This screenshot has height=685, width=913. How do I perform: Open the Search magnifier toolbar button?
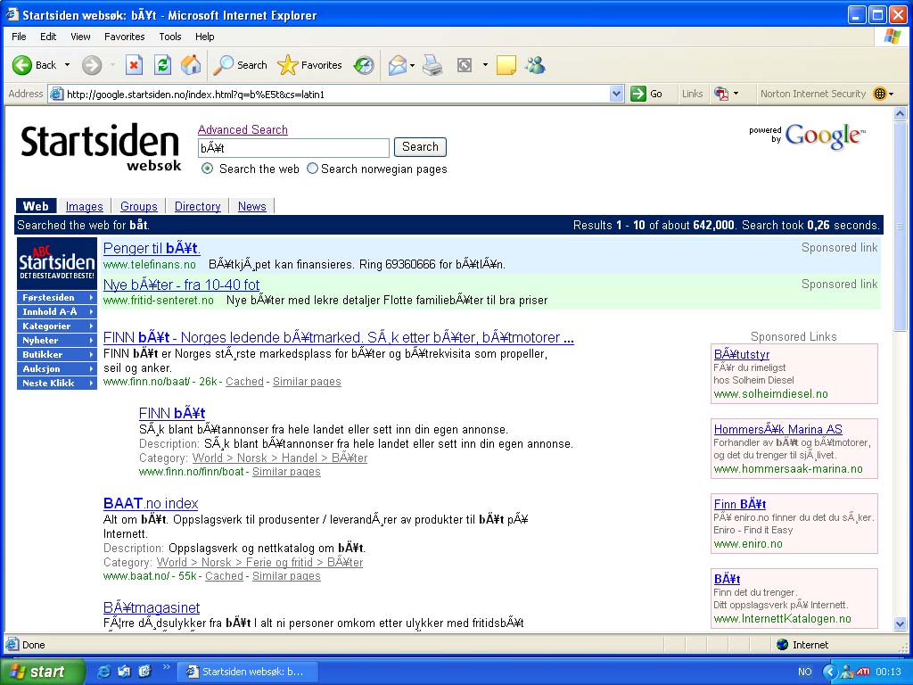(241, 65)
